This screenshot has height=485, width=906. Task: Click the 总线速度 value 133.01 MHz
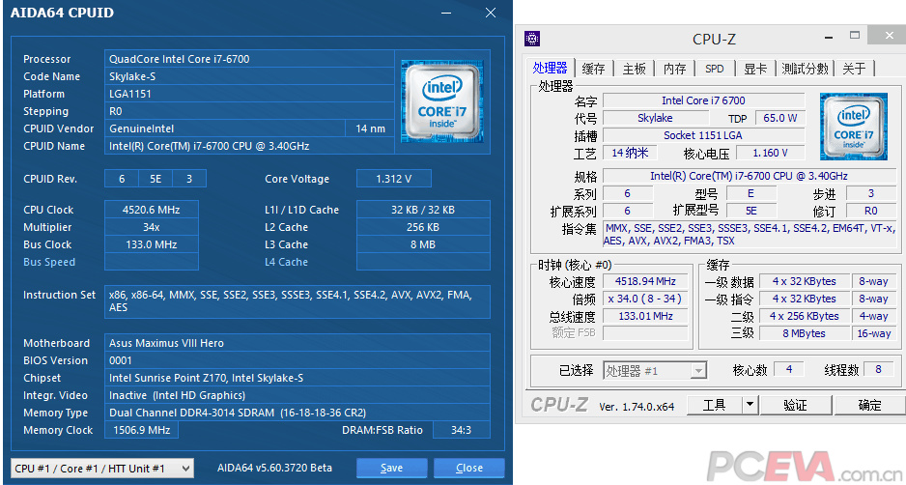pos(645,316)
